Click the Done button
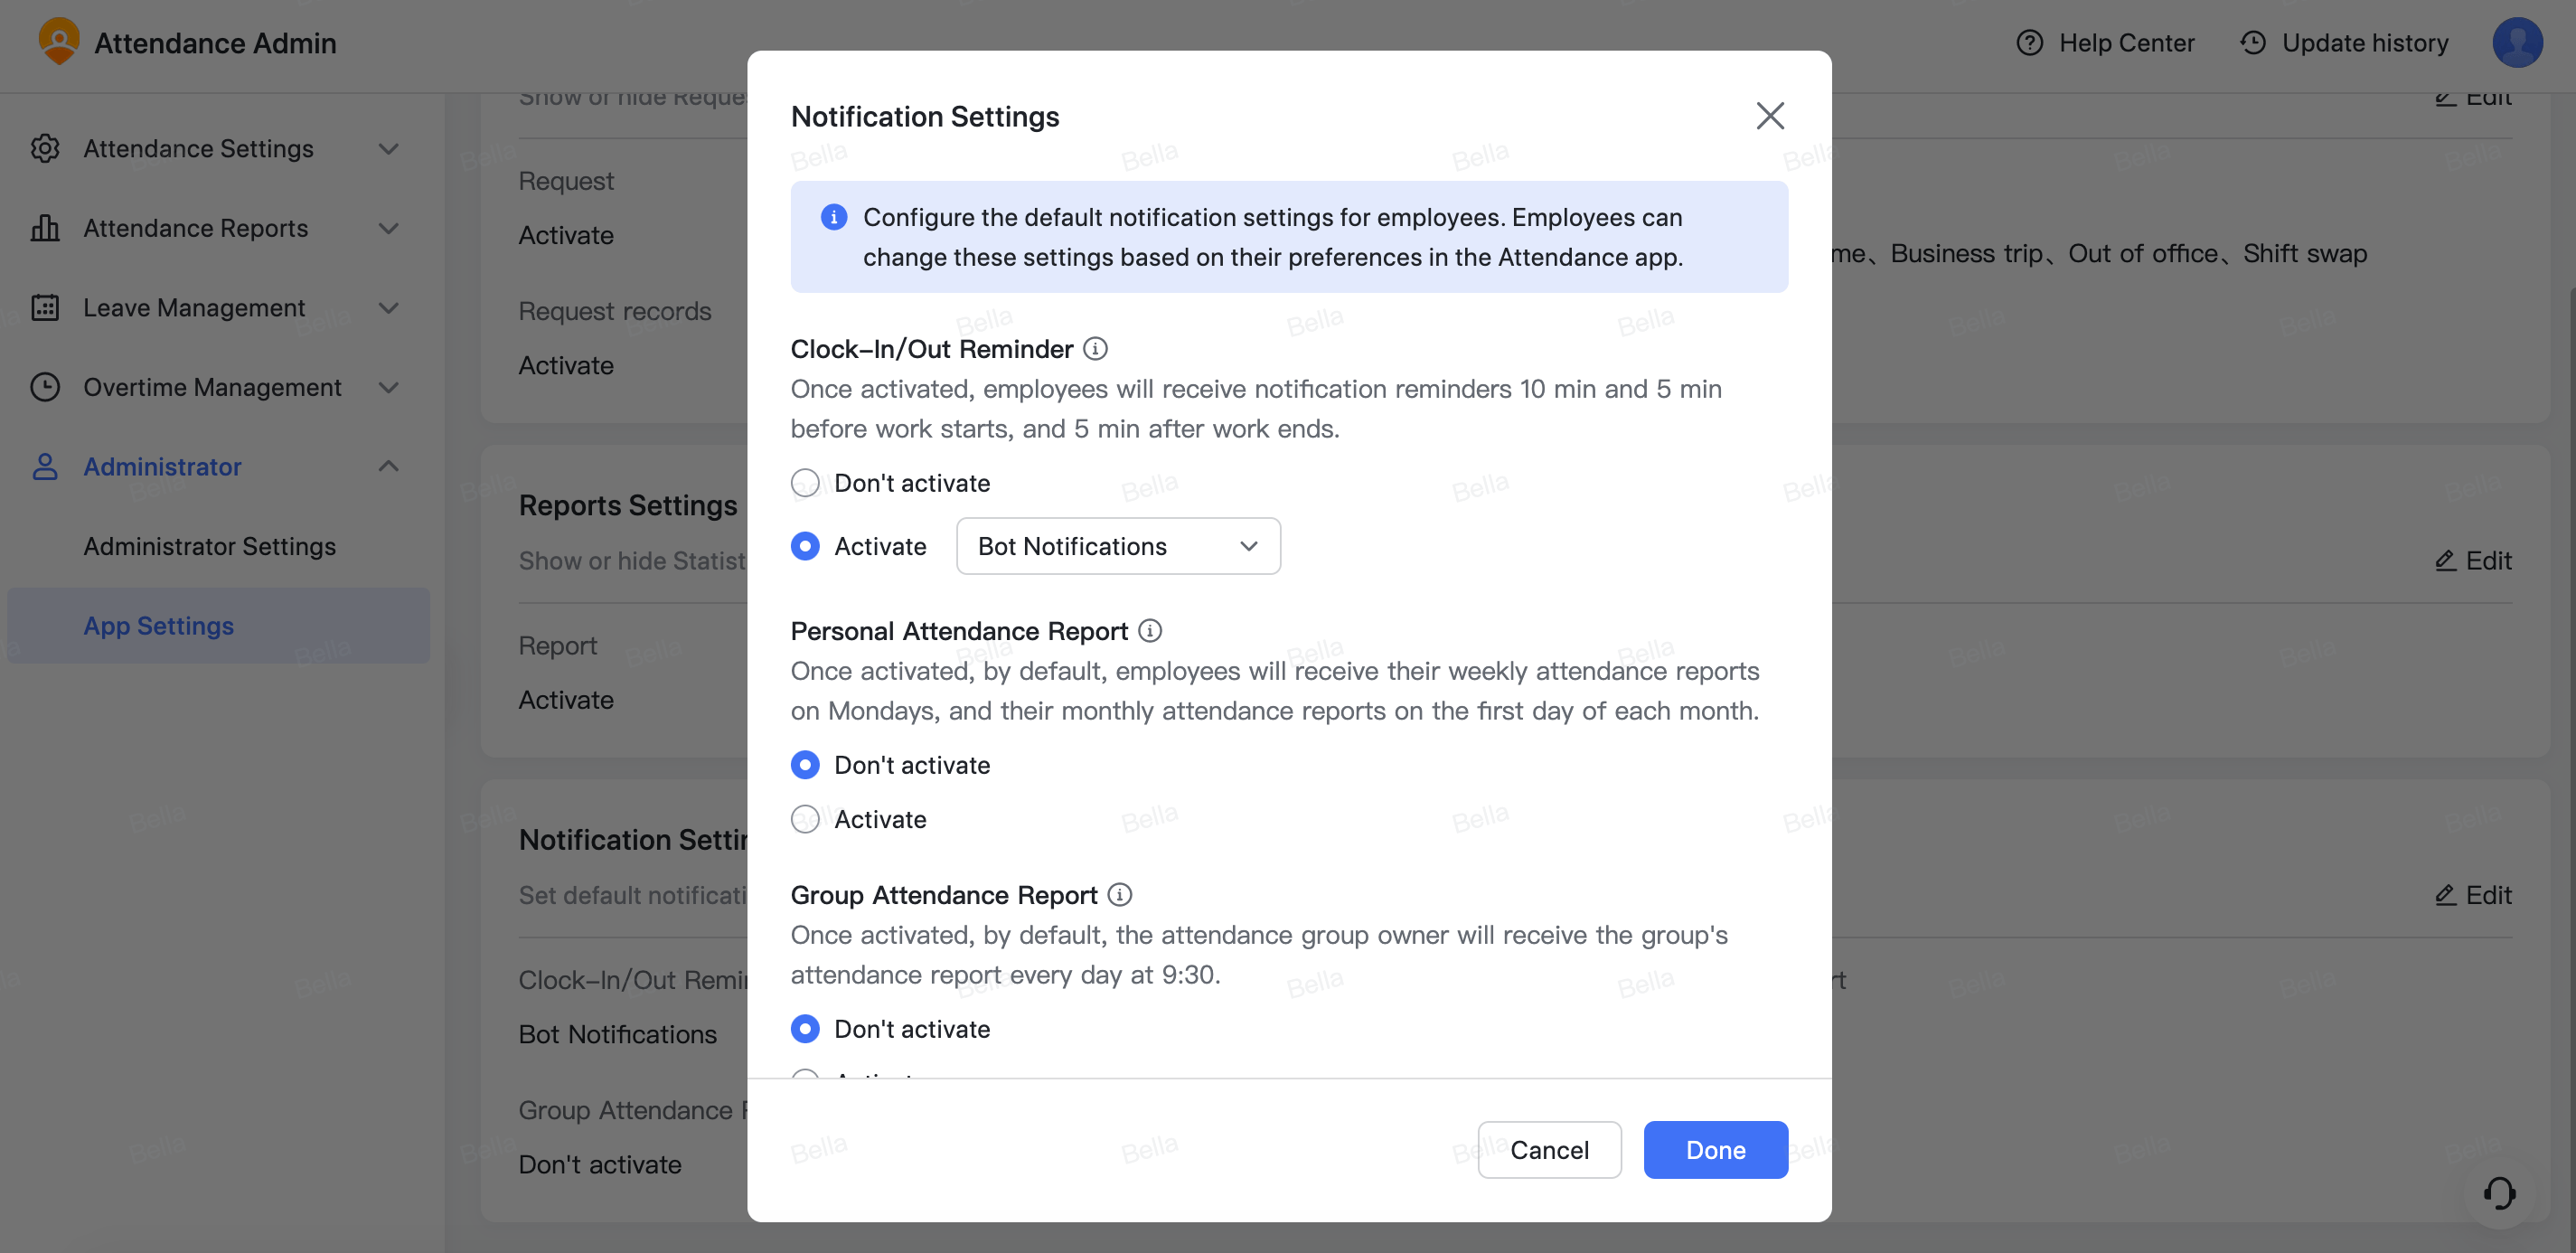The width and height of the screenshot is (2576, 1253). click(1716, 1148)
